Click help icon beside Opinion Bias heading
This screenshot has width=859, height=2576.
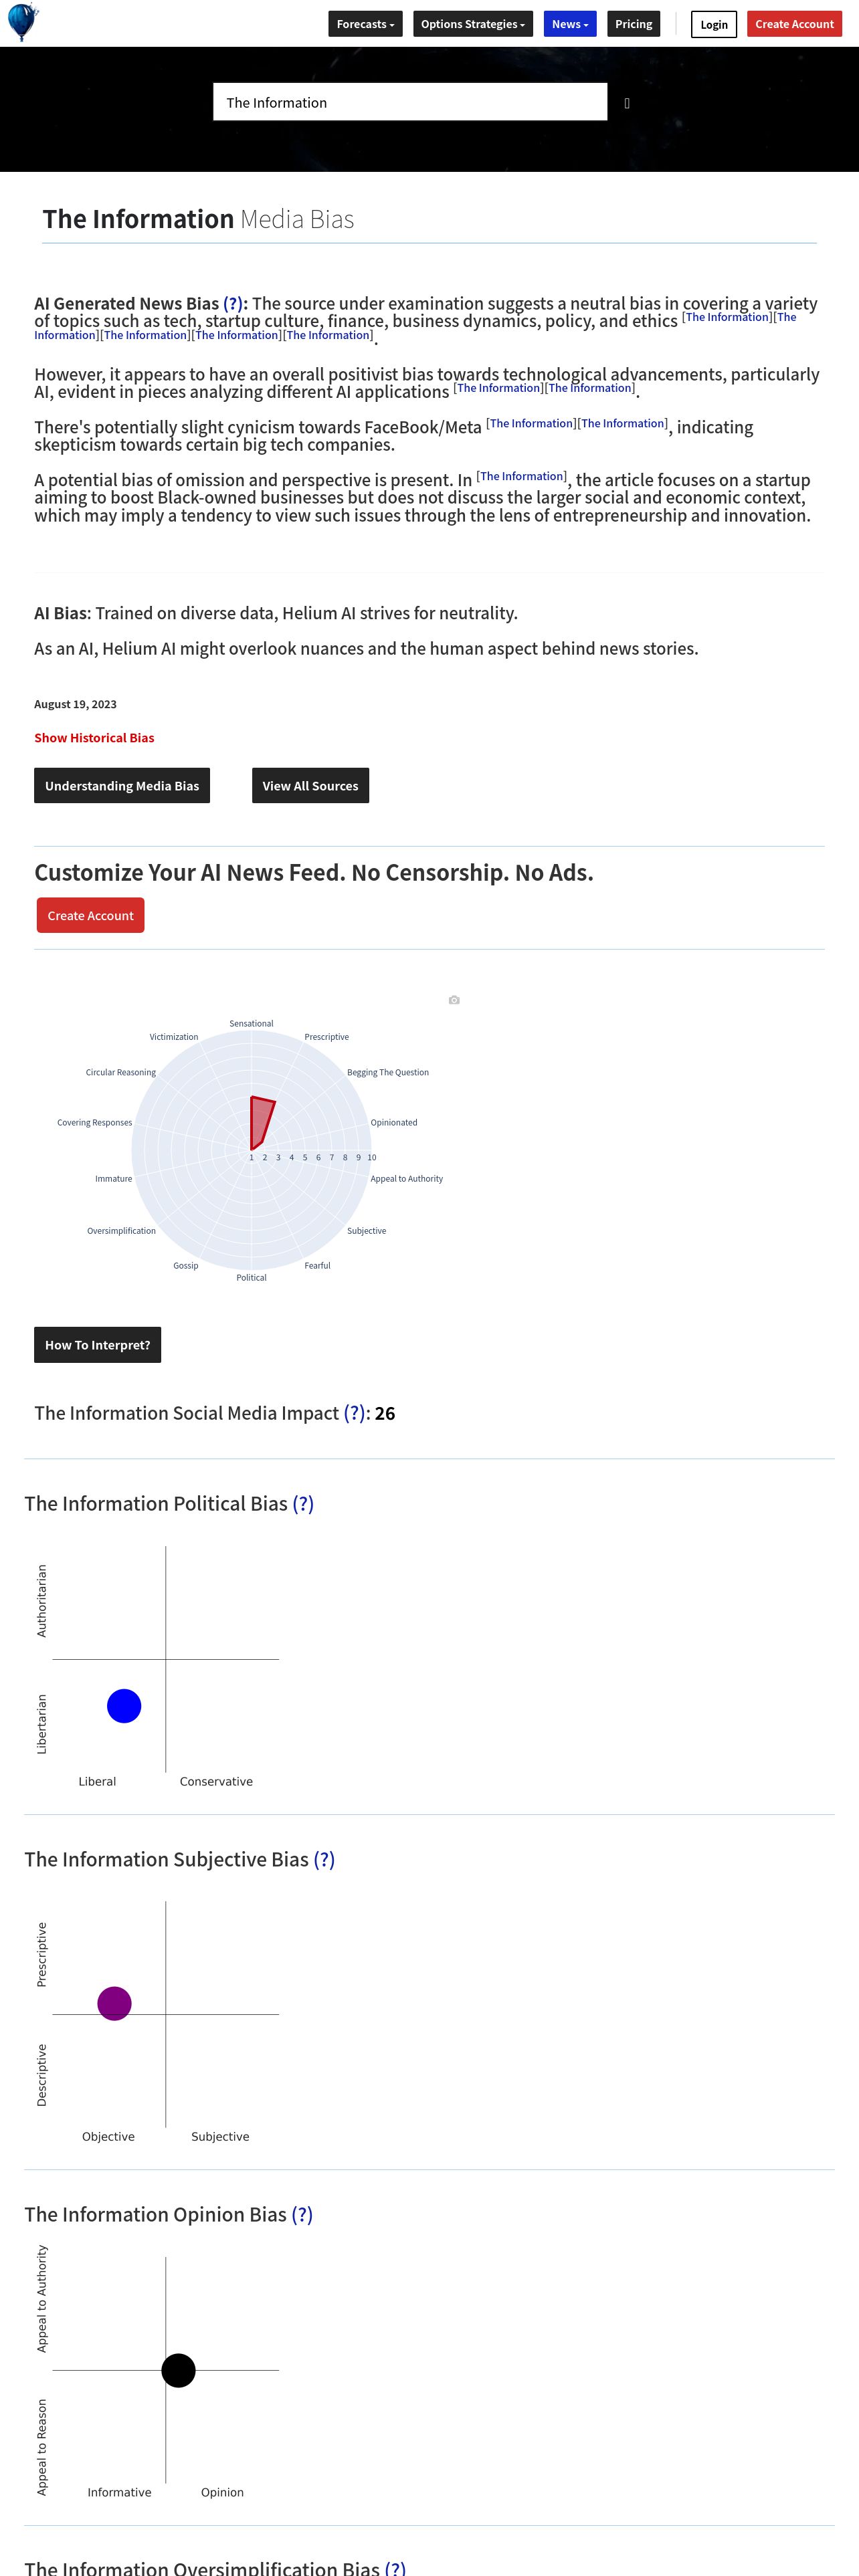pos(302,2214)
